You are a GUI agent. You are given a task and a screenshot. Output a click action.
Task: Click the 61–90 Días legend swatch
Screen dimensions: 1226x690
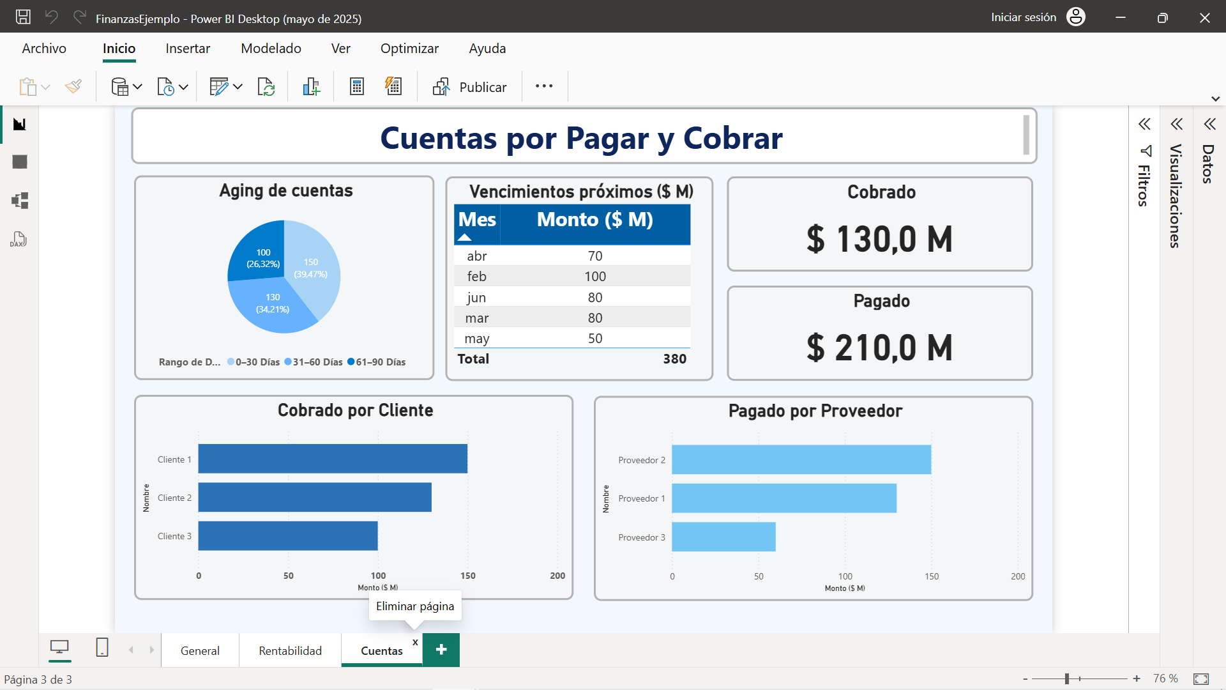pos(351,362)
